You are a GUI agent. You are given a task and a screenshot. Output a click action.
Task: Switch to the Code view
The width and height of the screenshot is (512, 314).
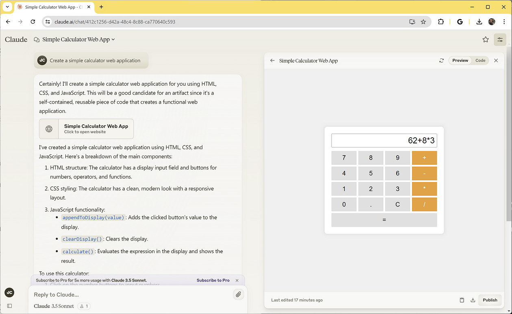[x=480, y=60]
